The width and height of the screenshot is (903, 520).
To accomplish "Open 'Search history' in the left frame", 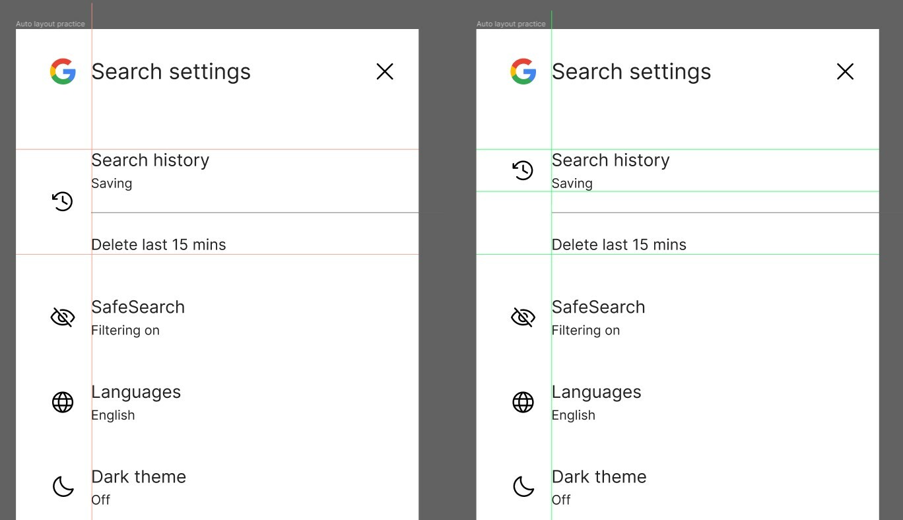I will 150,160.
